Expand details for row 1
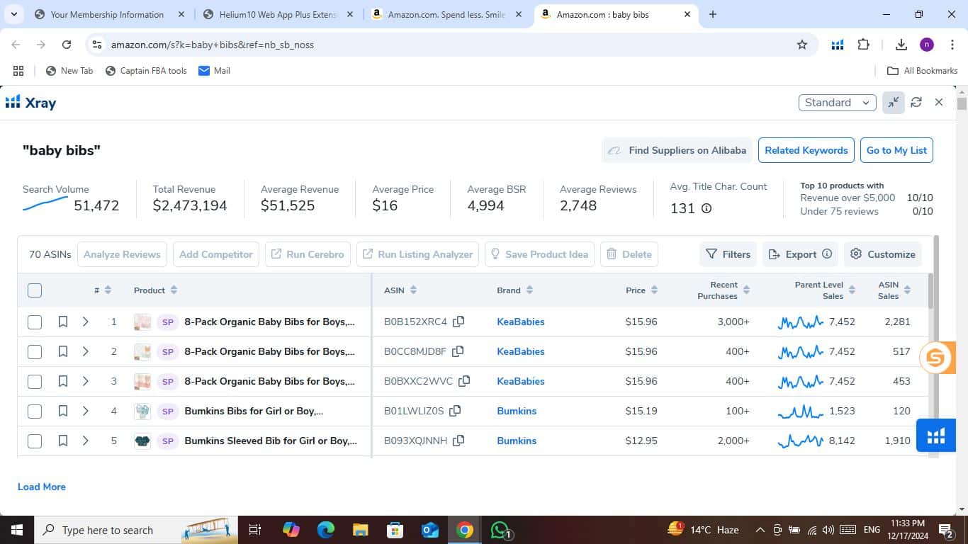Image resolution: width=968 pixels, height=544 pixels. [x=85, y=322]
